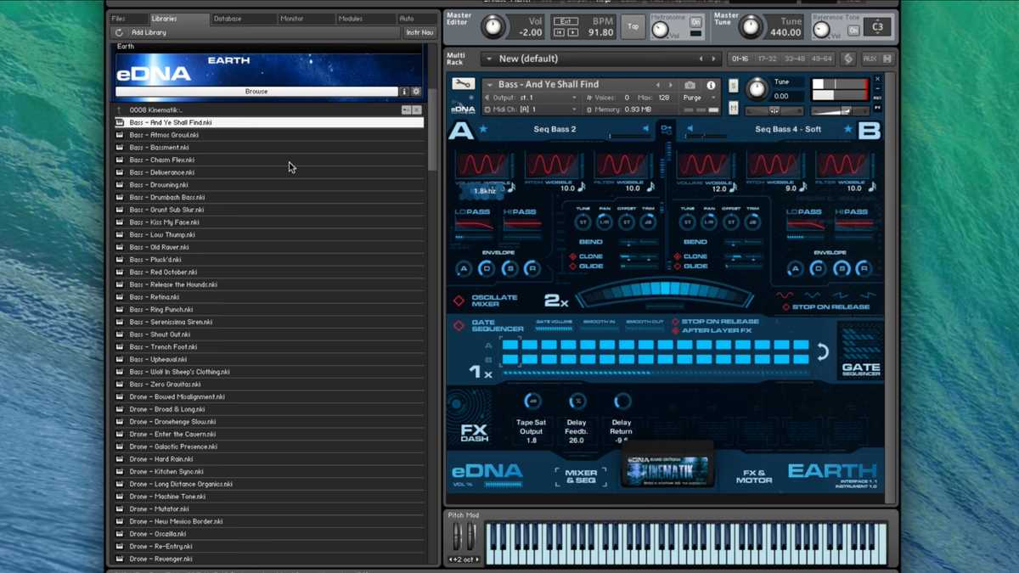
Task: Adjust the Master Editor Vol knob
Action: pyautogui.click(x=493, y=26)
